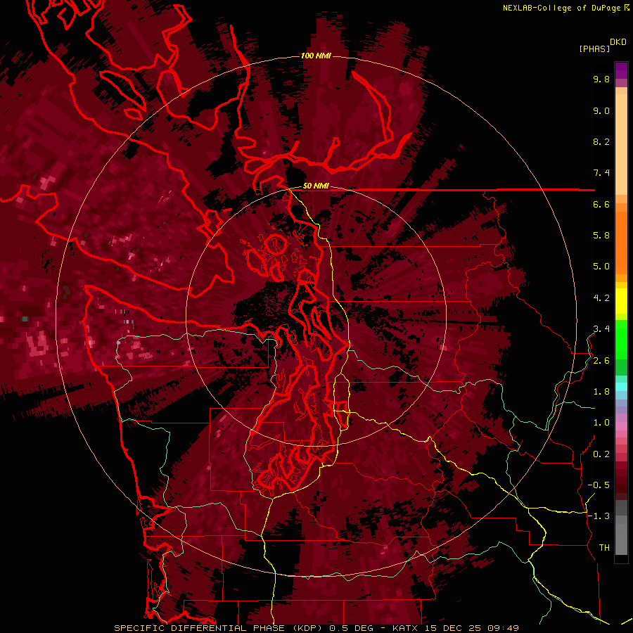Select the 1.8 value on color scale

tap(601, 392)
